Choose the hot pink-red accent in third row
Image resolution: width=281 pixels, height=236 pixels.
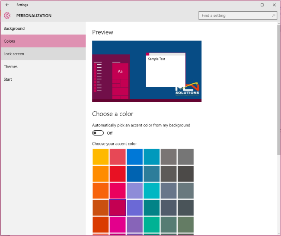pos(118,191)
